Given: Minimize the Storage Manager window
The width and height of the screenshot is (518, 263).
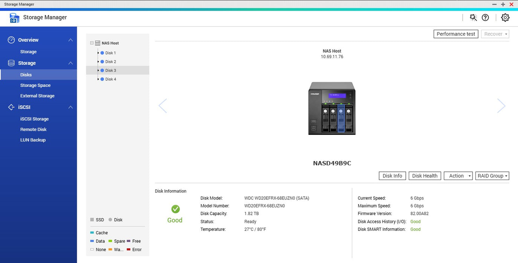Looking at the screenshot, I should pos(494,4).
